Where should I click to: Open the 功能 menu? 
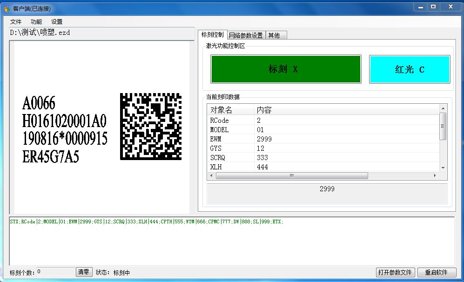pyautogui.click(x=36, y=21)
